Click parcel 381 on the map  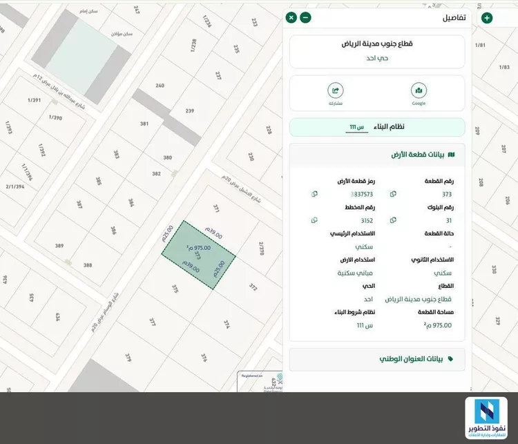point(144,124)
